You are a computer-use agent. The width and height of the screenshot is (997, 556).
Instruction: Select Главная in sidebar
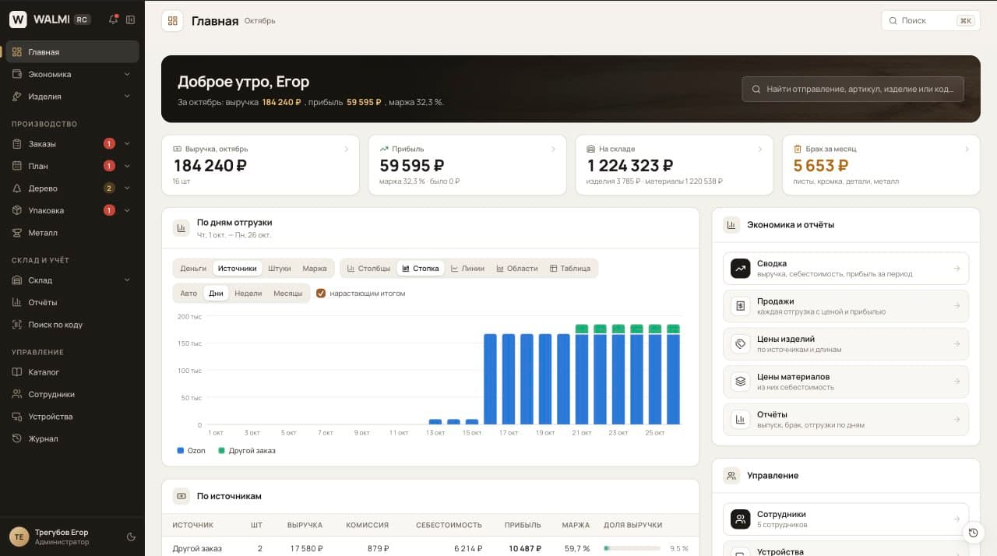click(x=72, y=52)
